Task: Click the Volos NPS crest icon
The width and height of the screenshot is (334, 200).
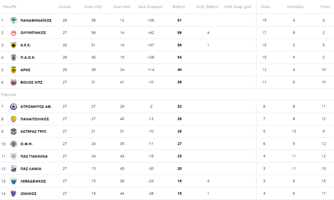Action: (14, 83)
